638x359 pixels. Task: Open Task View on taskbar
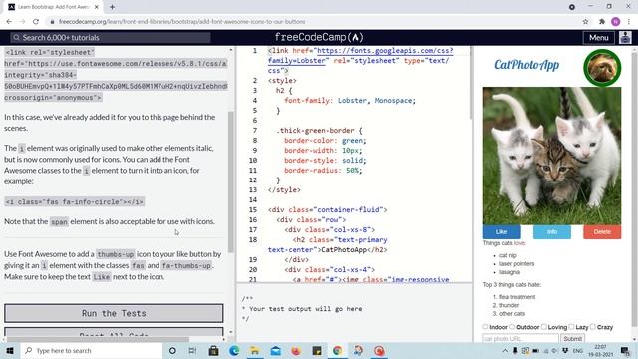[x=192, y=350]
